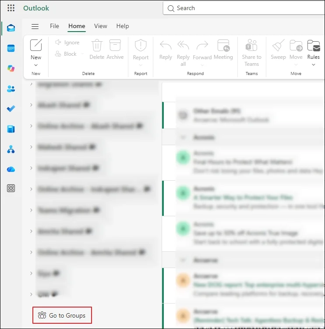
Task: Click Go to Groups button
Action: (x=62, y=315)
